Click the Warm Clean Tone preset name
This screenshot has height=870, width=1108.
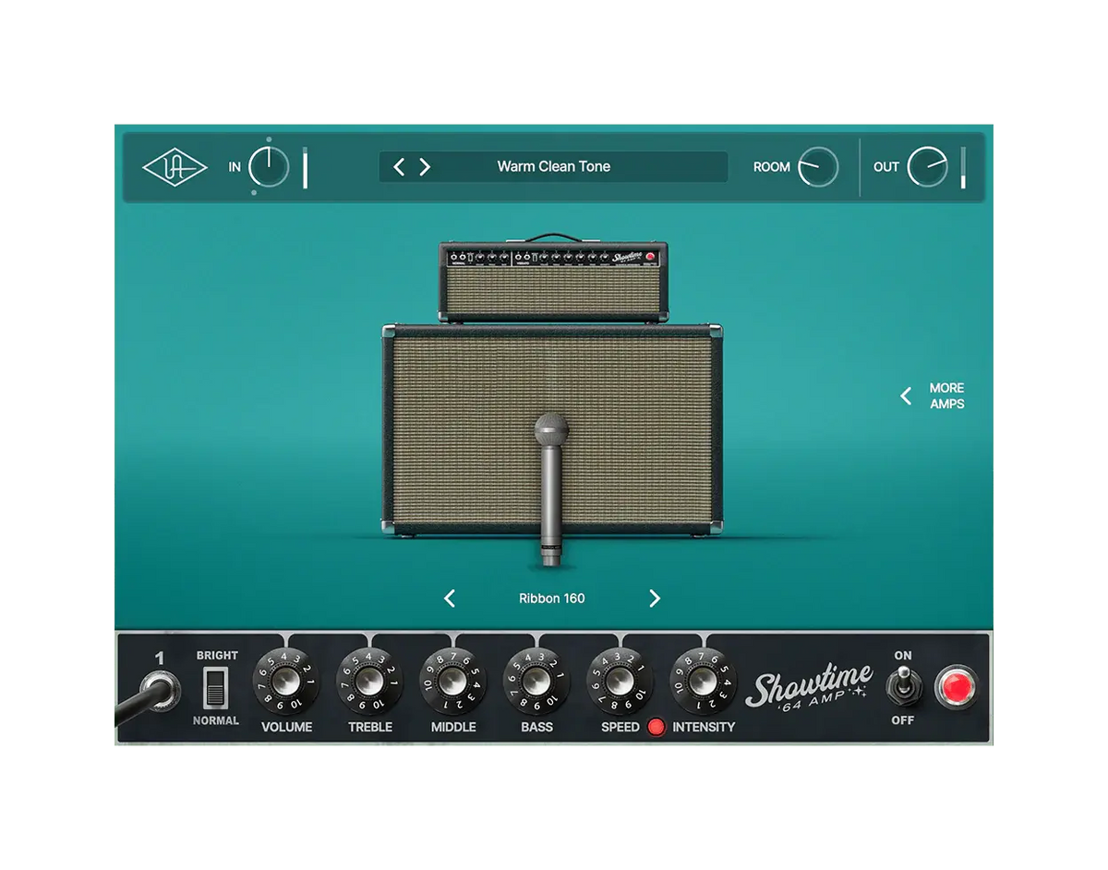pos(552,166)
